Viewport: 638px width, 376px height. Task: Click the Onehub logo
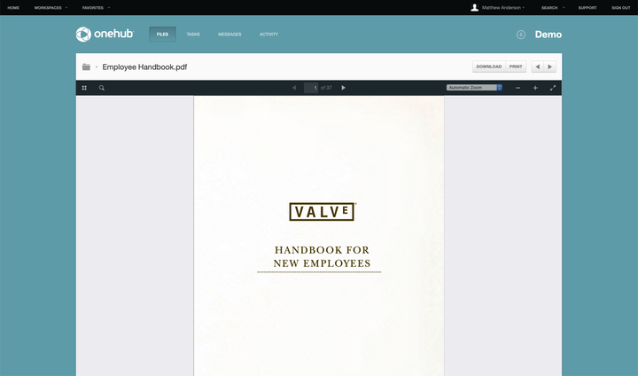[105, 35]
